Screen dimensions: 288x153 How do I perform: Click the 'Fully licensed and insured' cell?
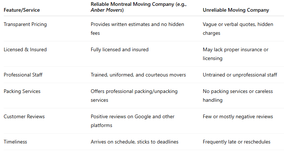coord(119,49)
